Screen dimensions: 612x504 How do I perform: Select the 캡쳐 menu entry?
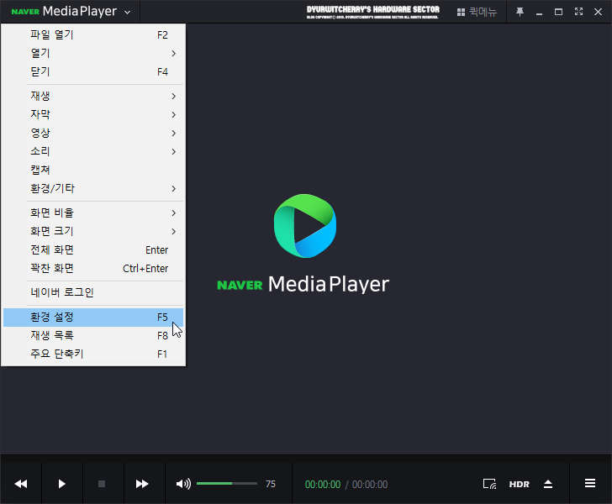tap(93, 170)
